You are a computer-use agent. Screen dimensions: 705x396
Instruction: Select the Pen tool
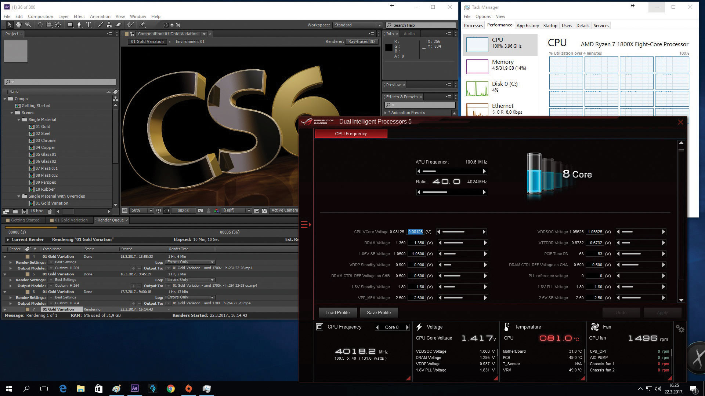pos(79,25)
